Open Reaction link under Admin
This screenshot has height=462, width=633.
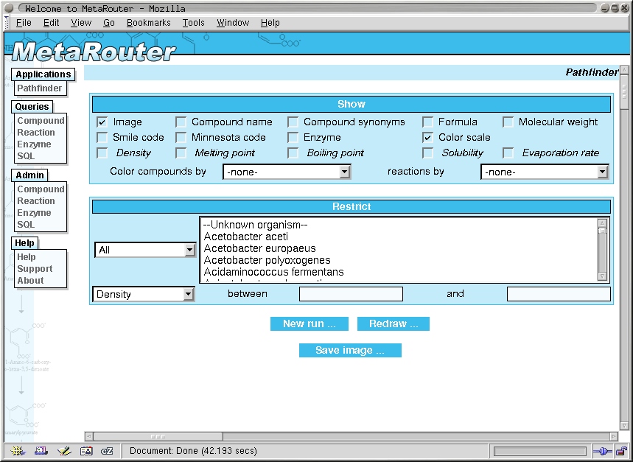tap(36, 201)
